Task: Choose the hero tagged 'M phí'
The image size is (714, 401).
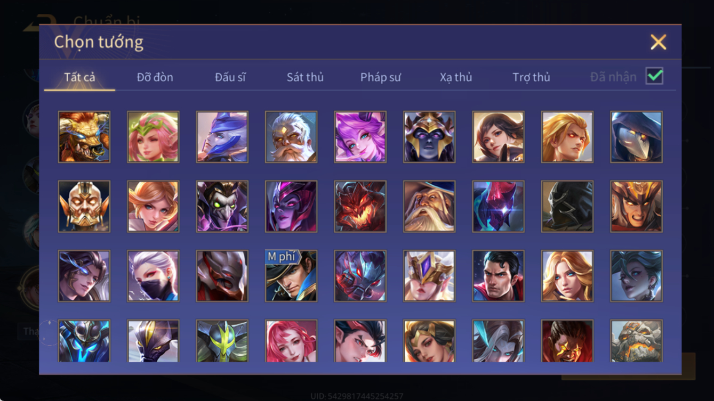Action: (x=291, y=276)
